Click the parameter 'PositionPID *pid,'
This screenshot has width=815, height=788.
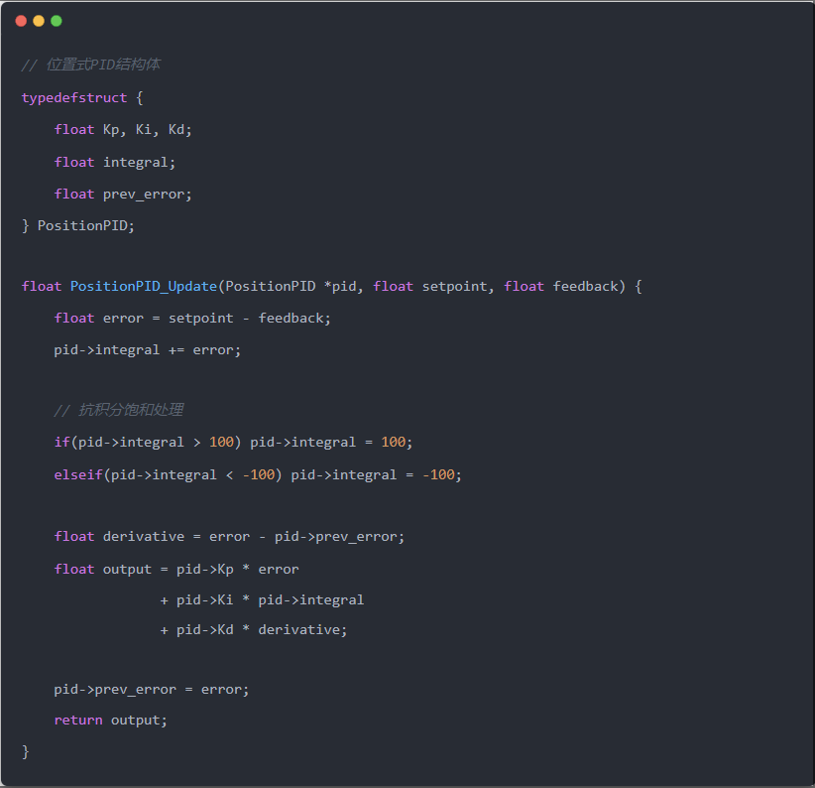(x=294, y=286)
